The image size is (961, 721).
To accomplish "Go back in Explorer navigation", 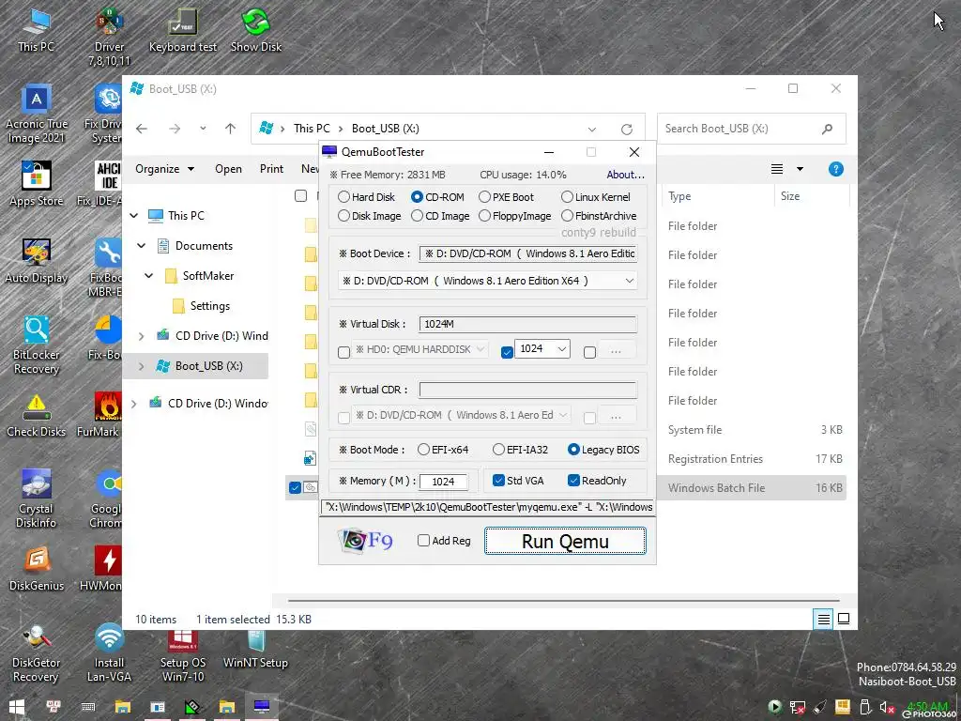I will [142, 128].
